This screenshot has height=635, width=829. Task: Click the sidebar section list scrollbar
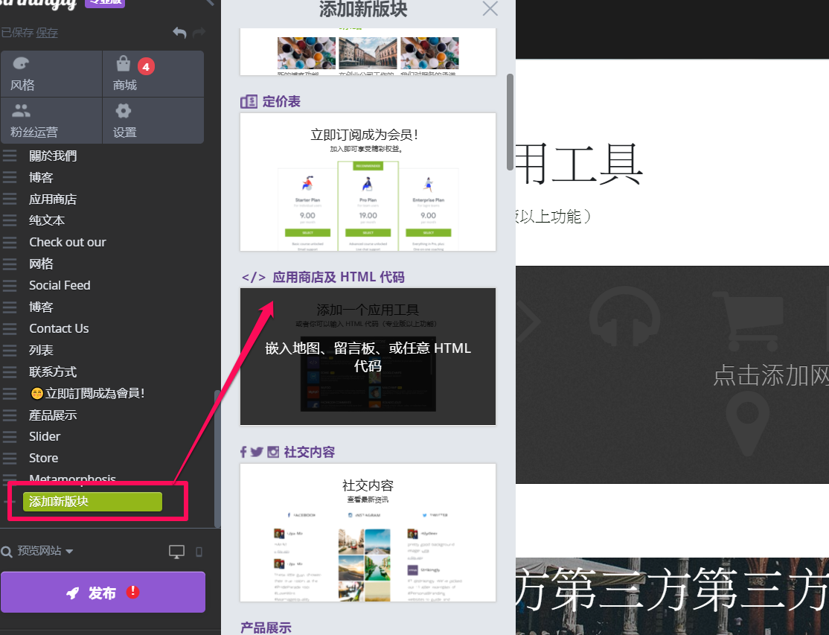click(x=217, y=458)
